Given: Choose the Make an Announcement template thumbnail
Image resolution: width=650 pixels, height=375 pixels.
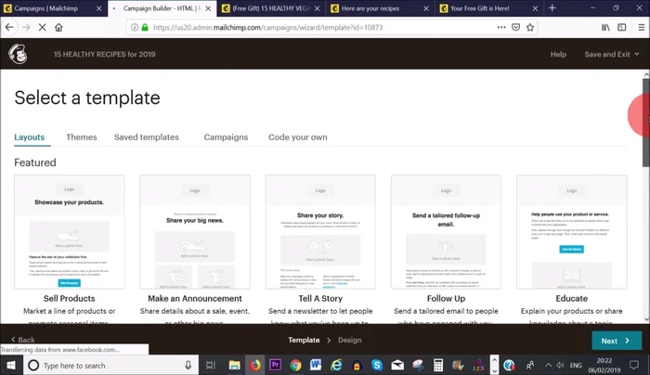Looking at the screenshot, I should 195,232.
